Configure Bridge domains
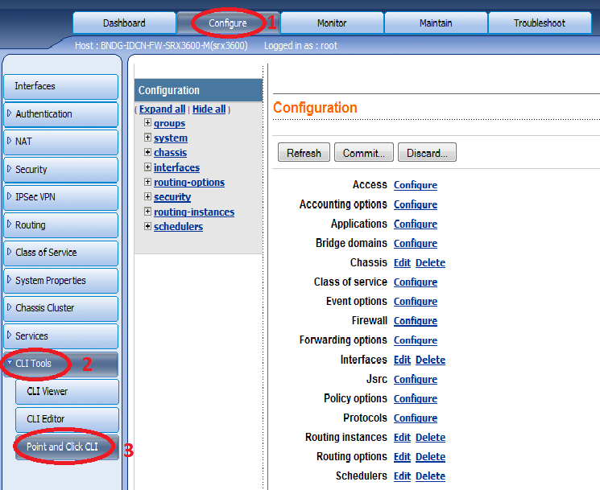The width and height of the screenshot is (600, 490). click(416, 244)
